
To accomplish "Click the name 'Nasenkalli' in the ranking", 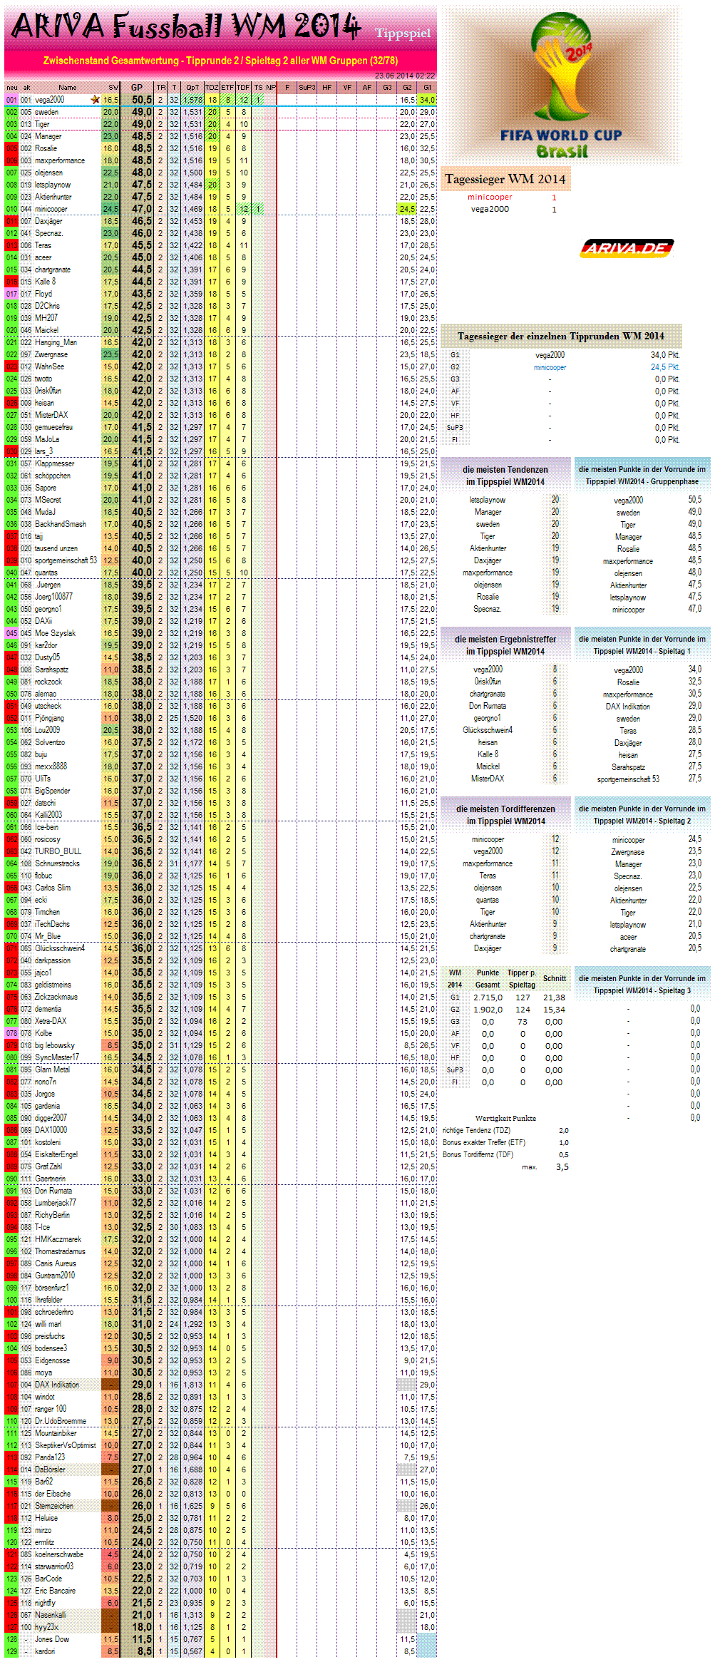I will click(51, 1615).
